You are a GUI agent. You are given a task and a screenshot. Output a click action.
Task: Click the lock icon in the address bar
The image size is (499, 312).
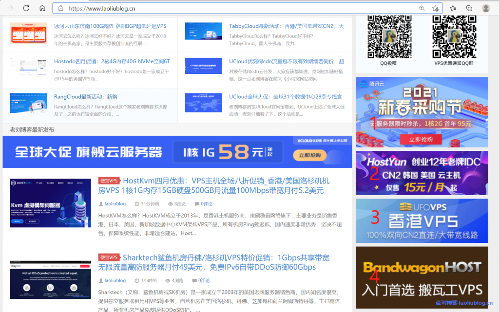point(61,8)
